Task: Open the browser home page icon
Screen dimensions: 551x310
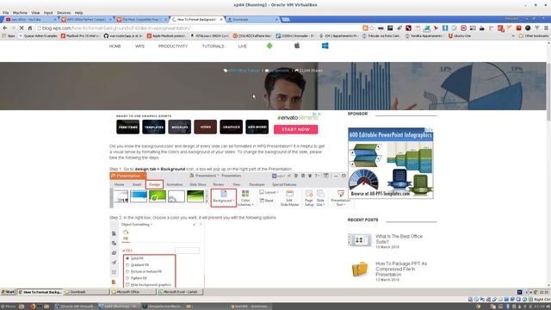Action: point(30,28)
